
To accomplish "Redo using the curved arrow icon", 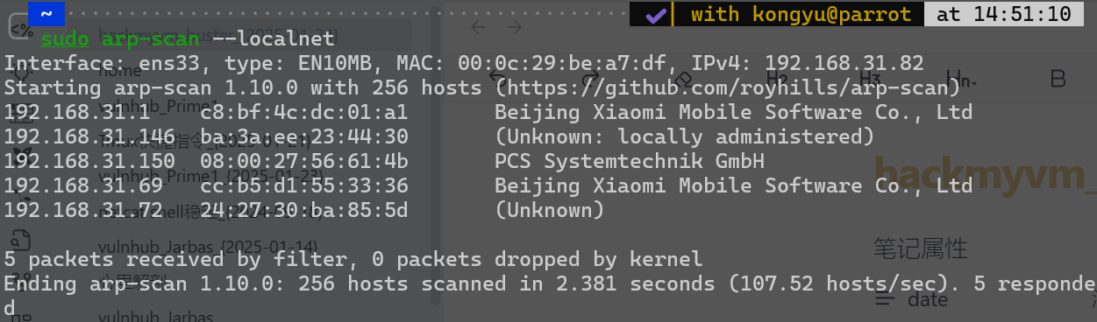I will [588, 79].
